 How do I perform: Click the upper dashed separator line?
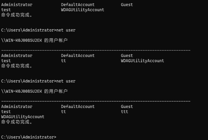(x=96, y=50)
